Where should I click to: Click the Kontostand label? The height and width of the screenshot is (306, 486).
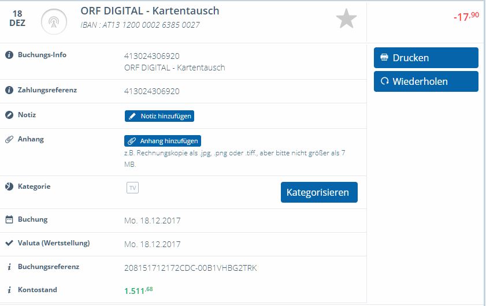(x=38, y=290)
